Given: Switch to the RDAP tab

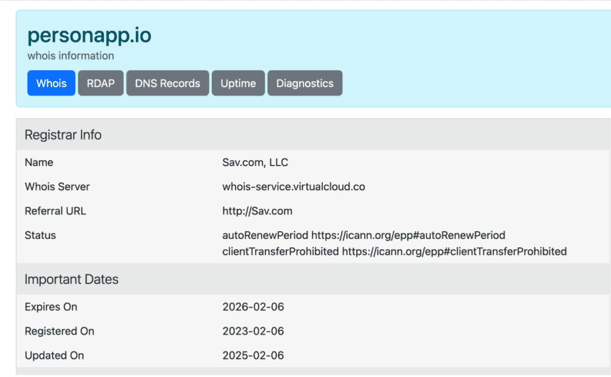Looking at the screenshot, I should [100, 83].
